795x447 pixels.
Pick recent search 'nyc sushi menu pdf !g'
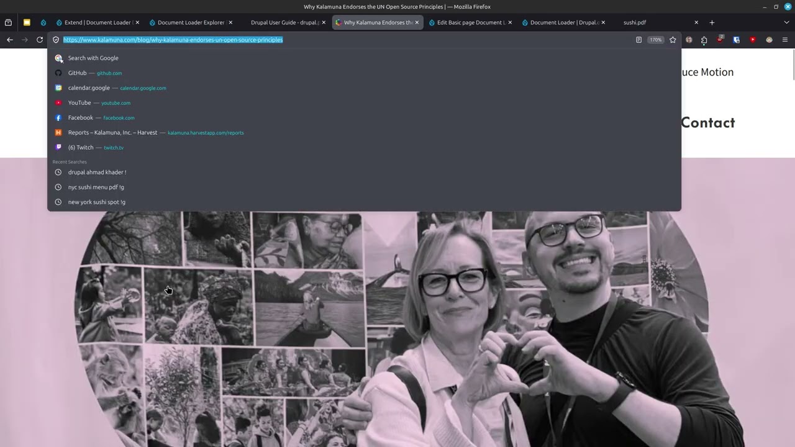pyautogui.click(x=364, y=187)
